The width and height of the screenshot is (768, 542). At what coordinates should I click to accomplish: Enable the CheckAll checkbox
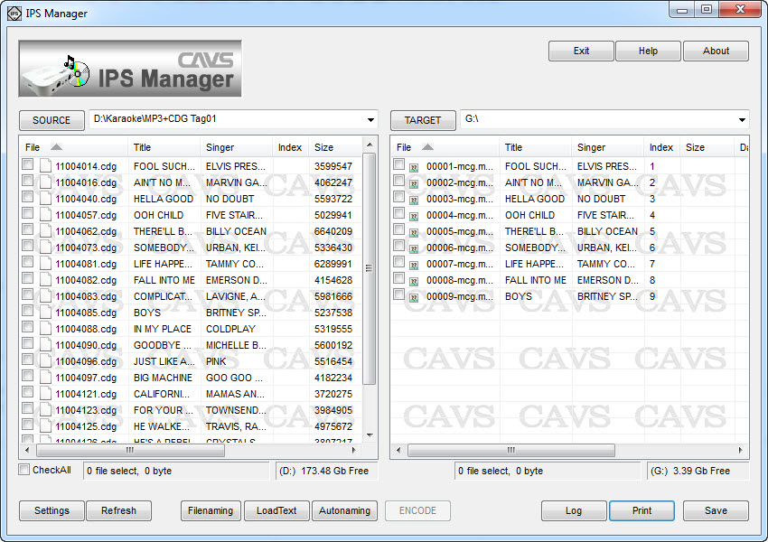24,470
